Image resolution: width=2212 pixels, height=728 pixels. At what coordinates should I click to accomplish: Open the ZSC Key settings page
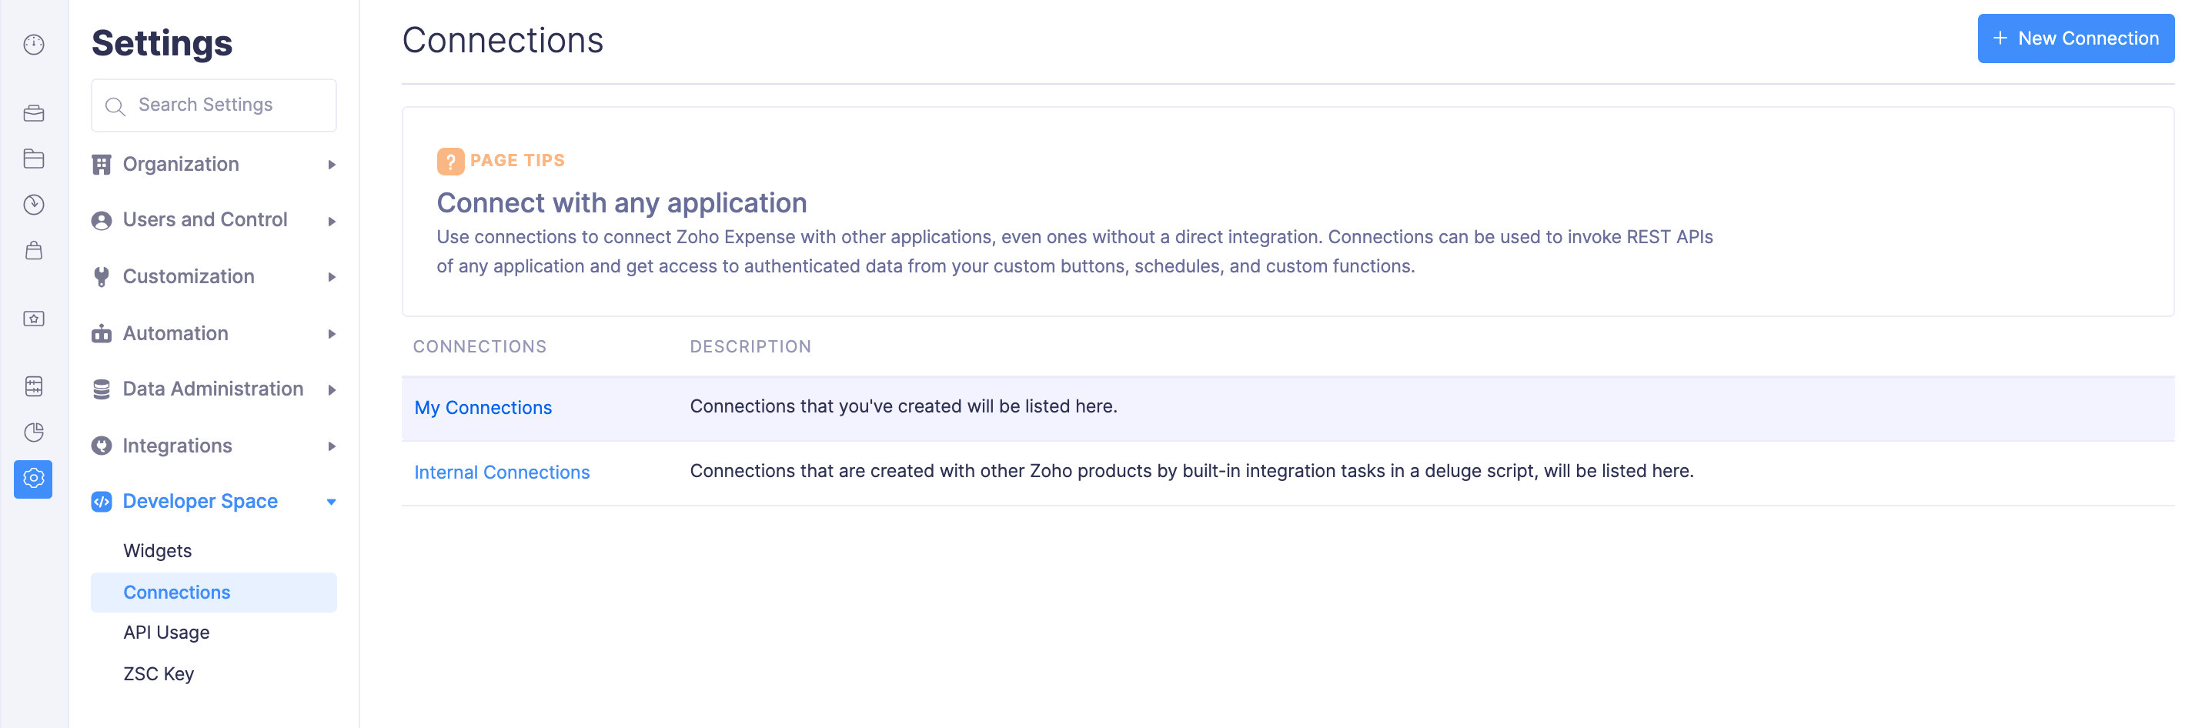(x=158, y=674)
